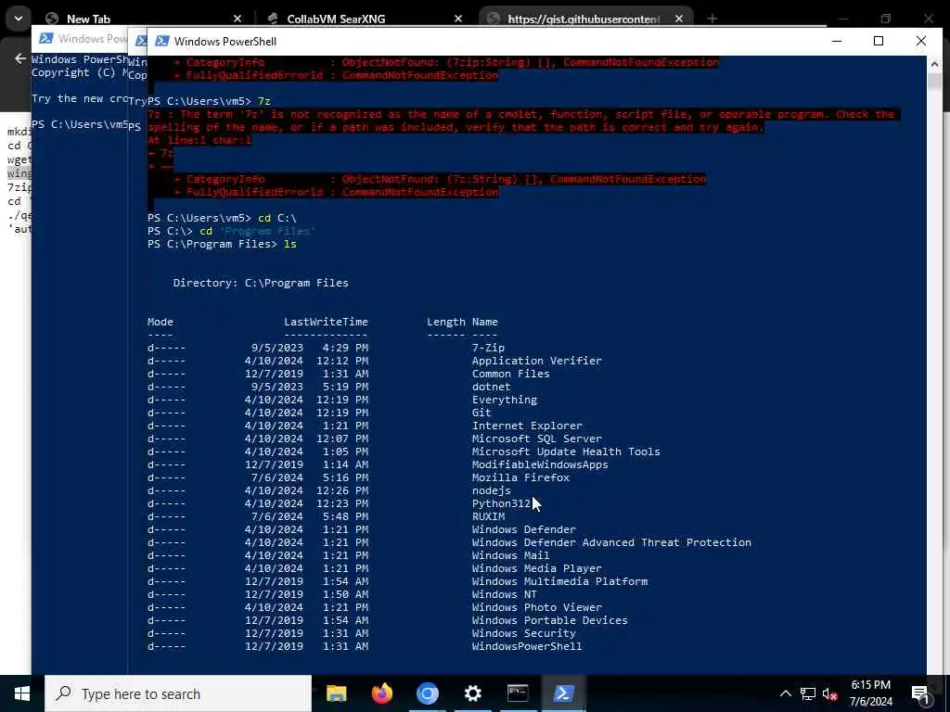Click the WindowsPowerShell directory entry
950x712 pixels.
pyautogui.click(x=527, y=646)
